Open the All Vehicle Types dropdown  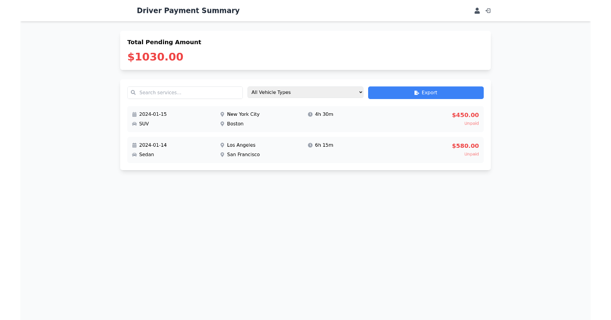click(305, 92)
